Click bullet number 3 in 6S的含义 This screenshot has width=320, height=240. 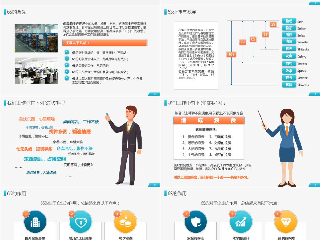pos(67,65)
